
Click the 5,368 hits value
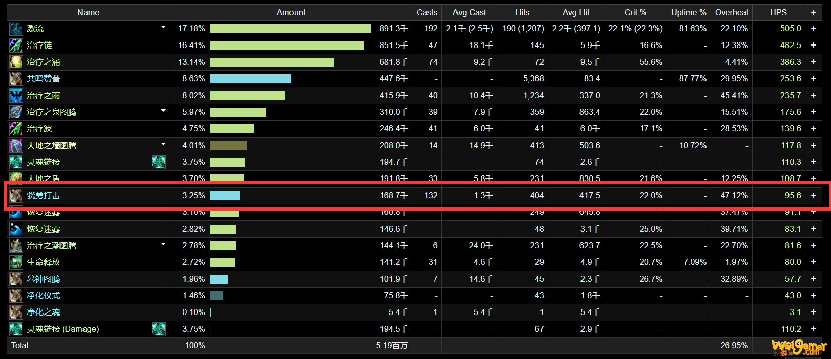click(x=533, y=79)
